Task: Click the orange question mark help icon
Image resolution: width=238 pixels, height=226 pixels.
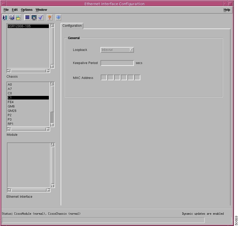Action: [x=50, y=18]
